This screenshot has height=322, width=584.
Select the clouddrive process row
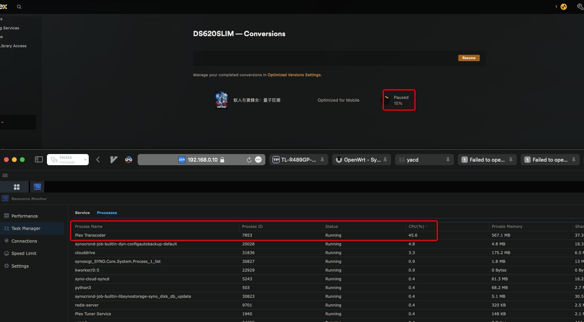coord(328,253)
